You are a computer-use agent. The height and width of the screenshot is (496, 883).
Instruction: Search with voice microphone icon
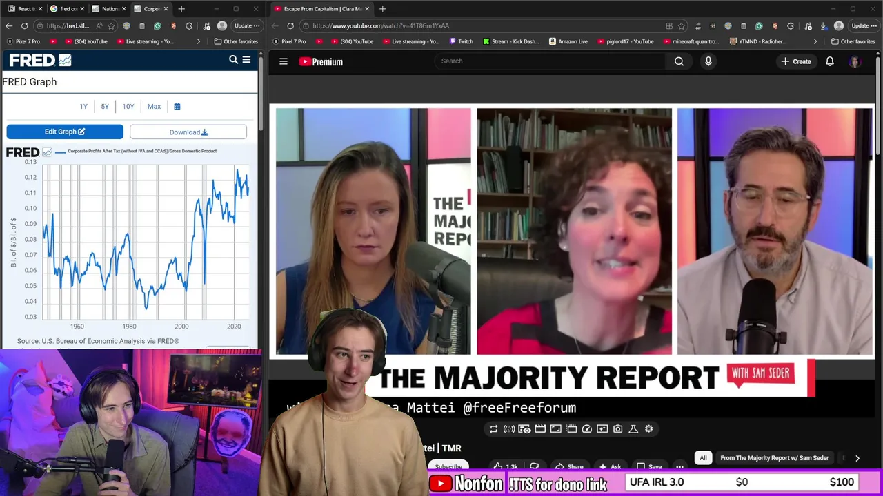(708, 61)
